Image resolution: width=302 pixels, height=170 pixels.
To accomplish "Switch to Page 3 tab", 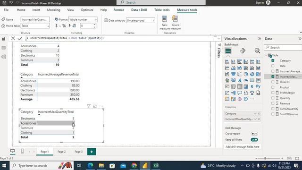I will [78, 152].
